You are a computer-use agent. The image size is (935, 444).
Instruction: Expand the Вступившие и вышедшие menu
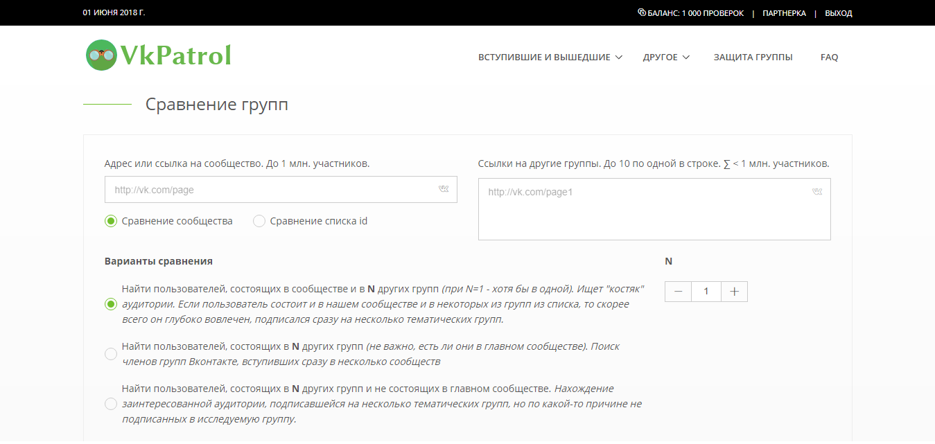(x=550, y=57)
